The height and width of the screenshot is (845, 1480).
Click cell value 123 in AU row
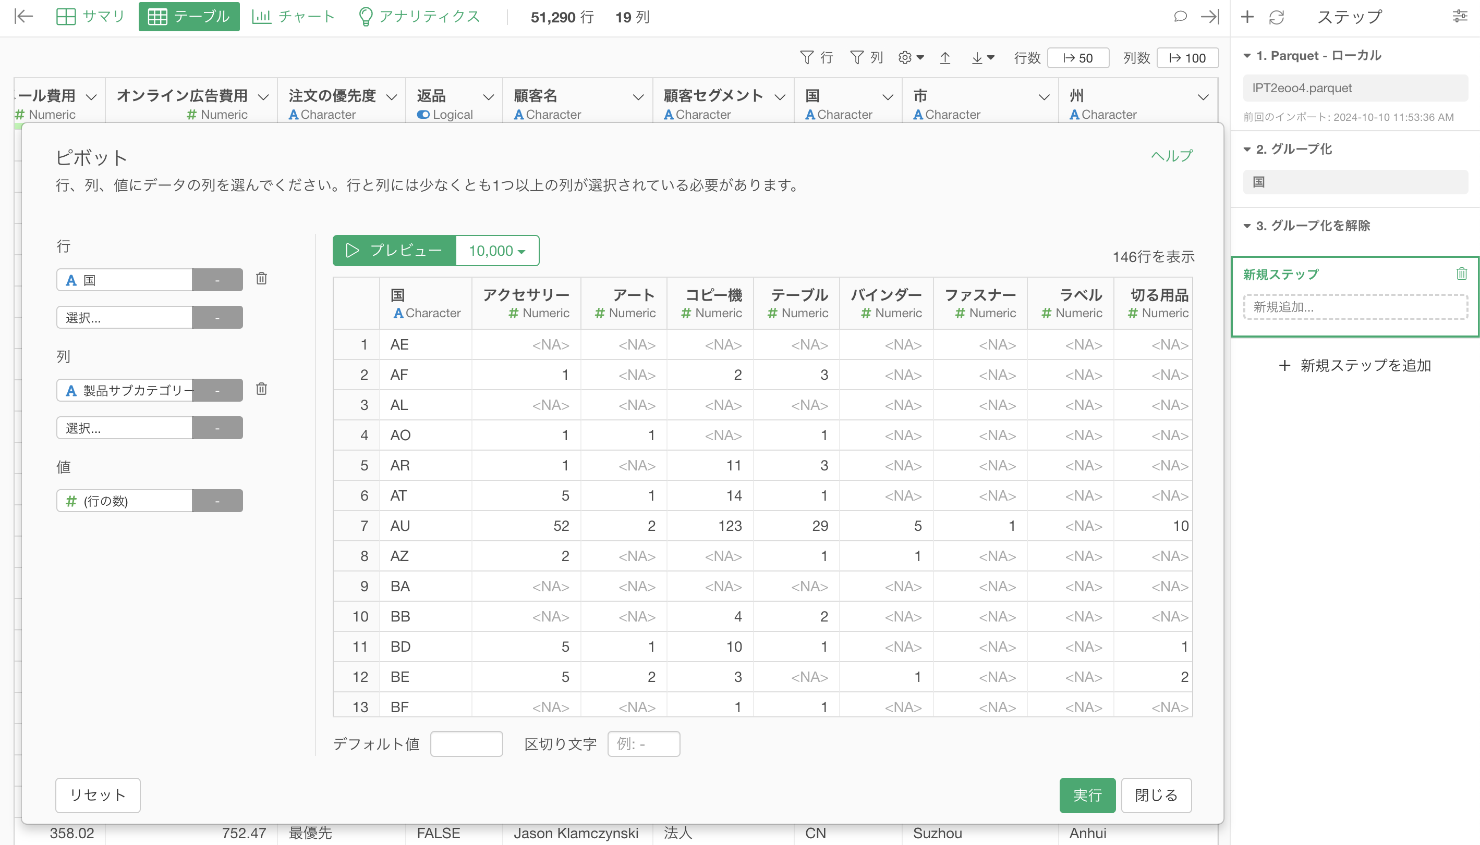tap(710, 526)
